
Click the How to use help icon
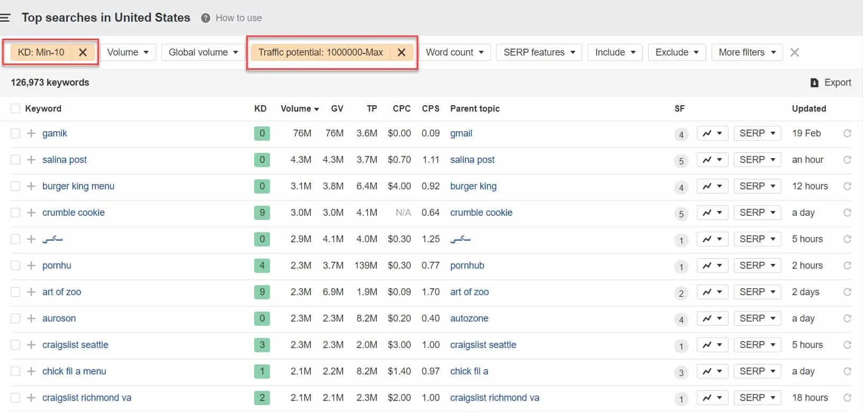(205, 18)
